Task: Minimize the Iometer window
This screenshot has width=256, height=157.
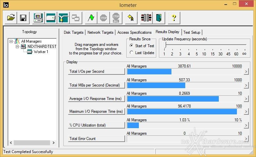Action: pos(226,4)
